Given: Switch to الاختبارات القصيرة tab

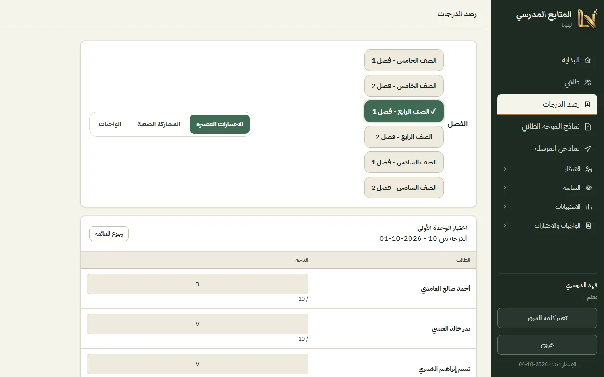Looking at the screenshot, I should (220, 124).
